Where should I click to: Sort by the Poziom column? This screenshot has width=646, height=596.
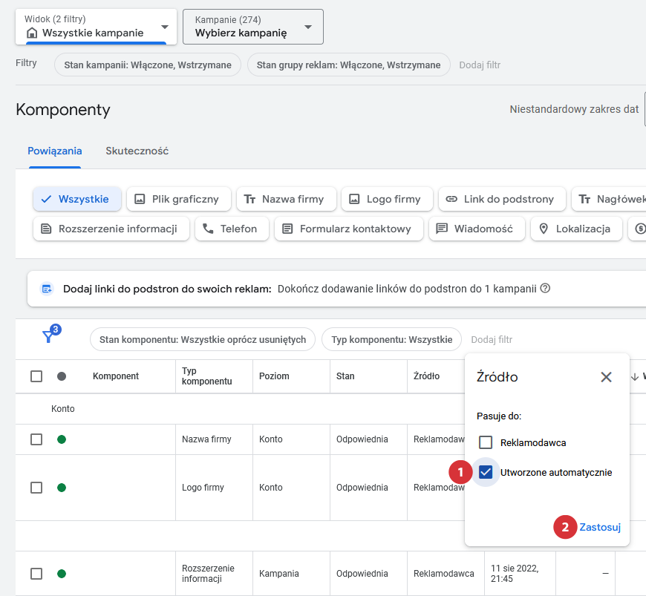[274, 376]
